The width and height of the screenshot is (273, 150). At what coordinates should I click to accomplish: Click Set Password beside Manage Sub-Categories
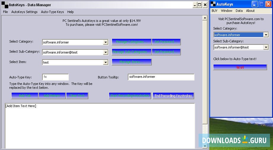click(x=166, y=52)
